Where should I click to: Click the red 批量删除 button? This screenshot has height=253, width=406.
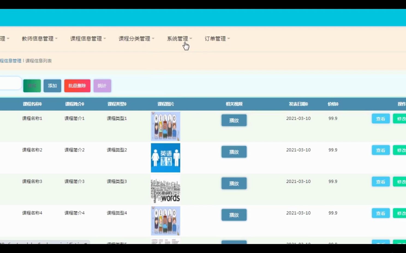tap(77, 86)
